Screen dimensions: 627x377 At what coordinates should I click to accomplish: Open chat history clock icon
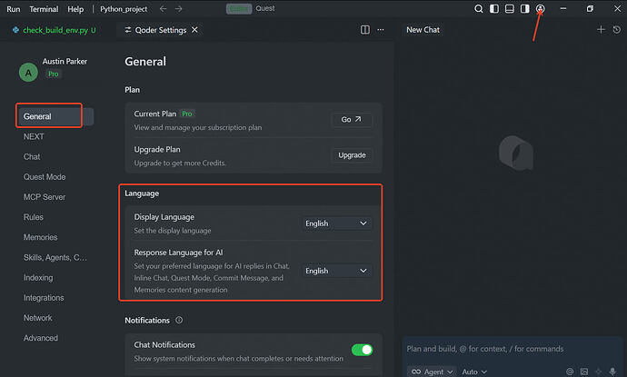point(617,30)
